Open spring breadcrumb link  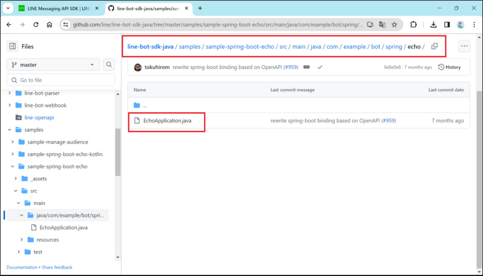(394, 47)
